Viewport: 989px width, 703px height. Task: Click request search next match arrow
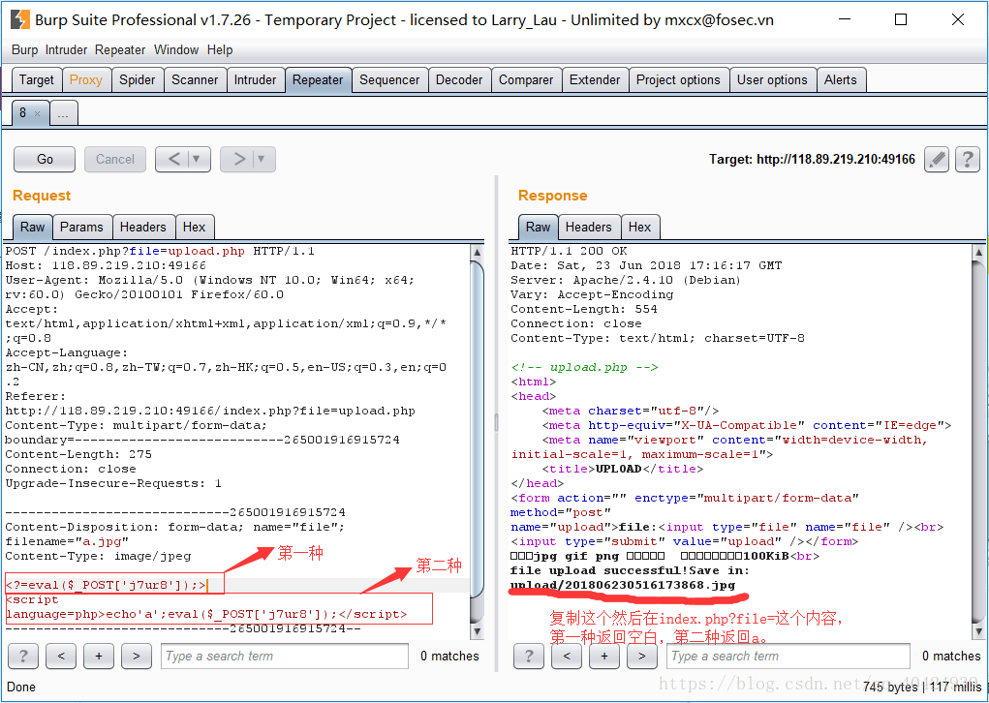click(x=137, y=656)
